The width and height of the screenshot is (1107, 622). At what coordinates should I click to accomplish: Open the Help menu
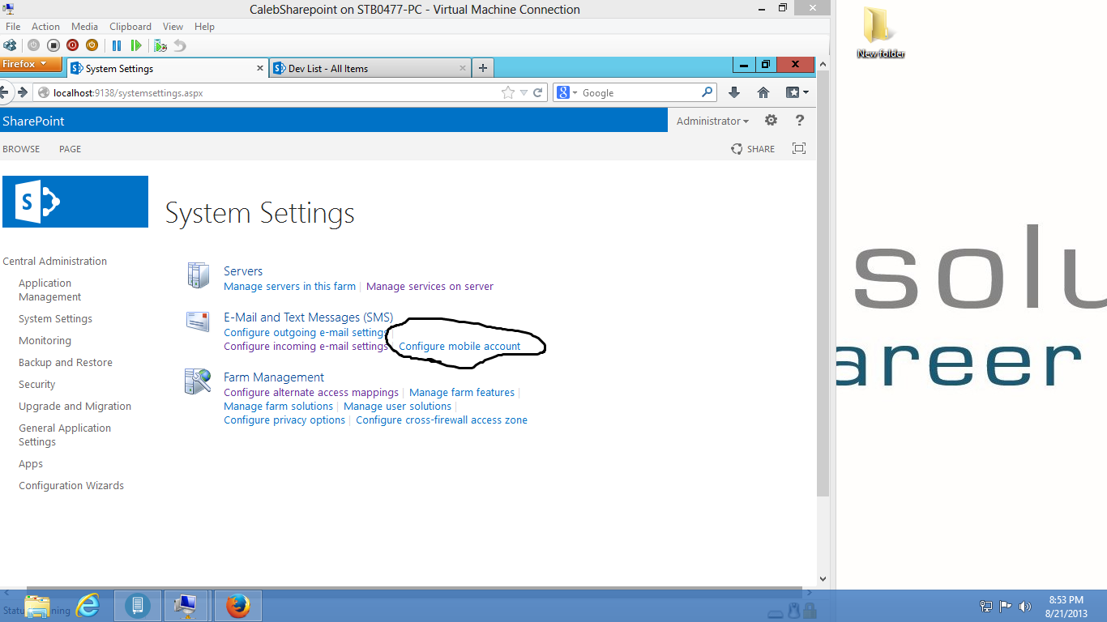[204, 27]
